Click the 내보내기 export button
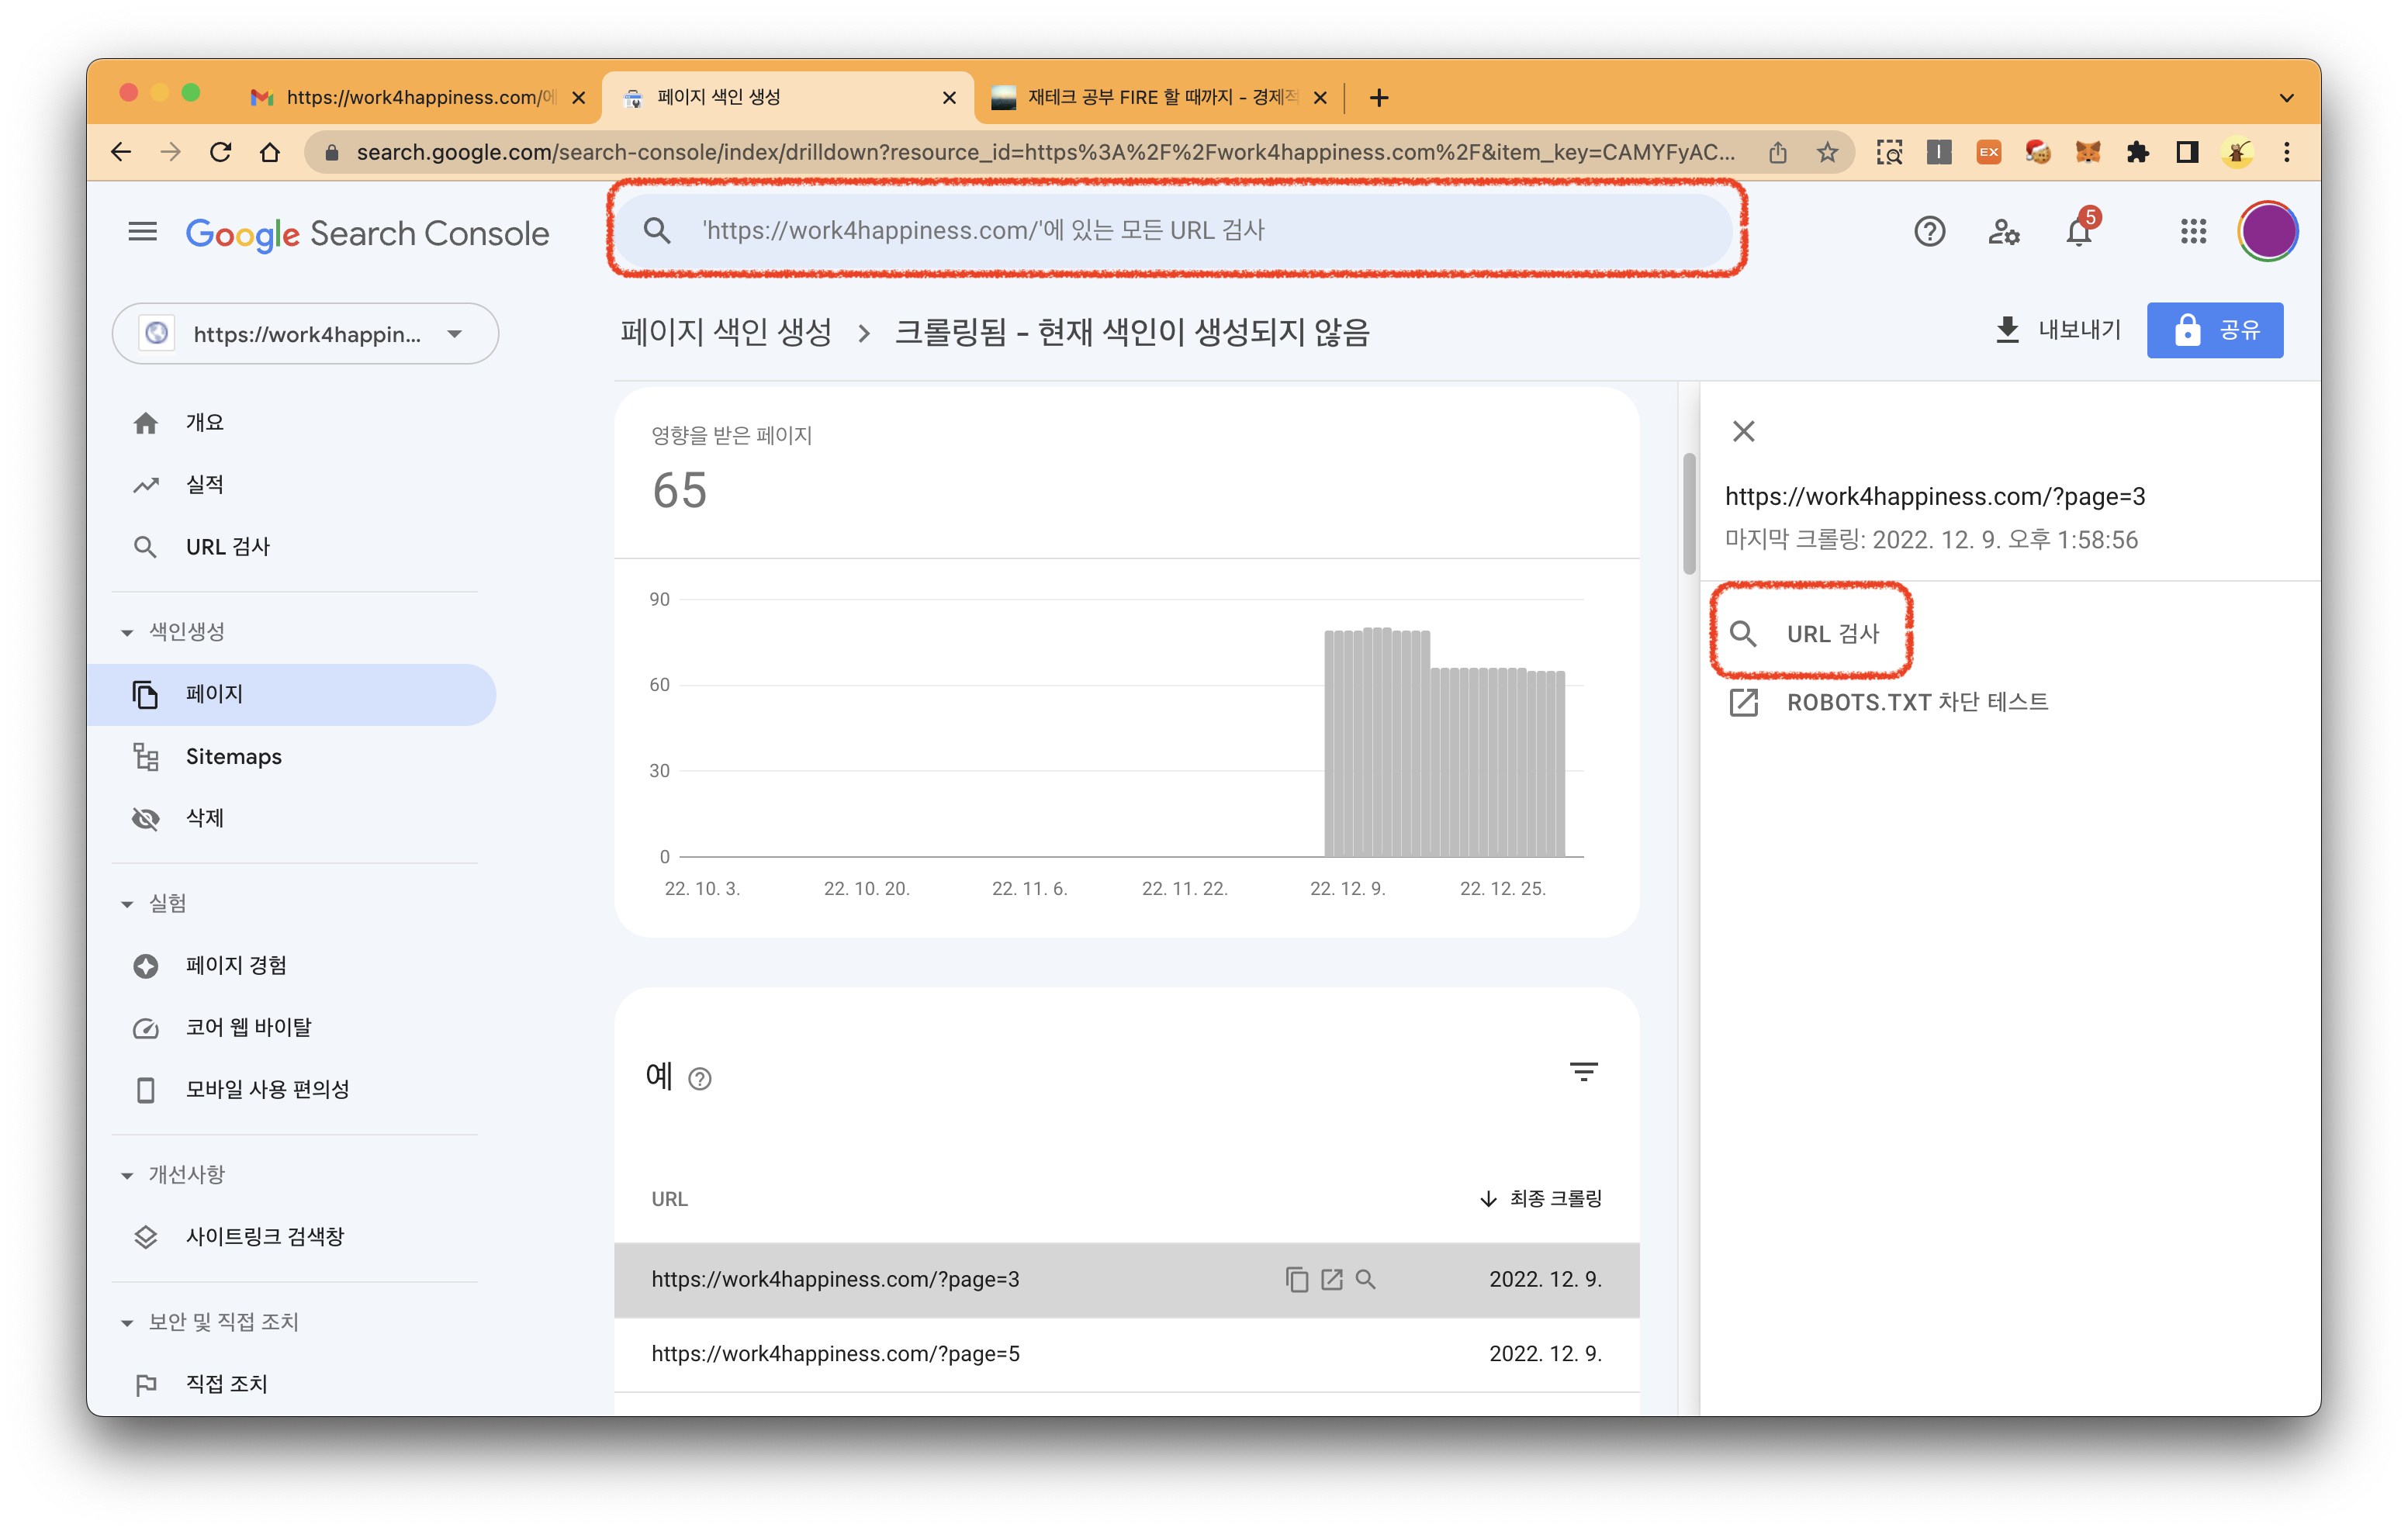The width and height of the screenshot is (2408, 1531). click(2055, 330)
